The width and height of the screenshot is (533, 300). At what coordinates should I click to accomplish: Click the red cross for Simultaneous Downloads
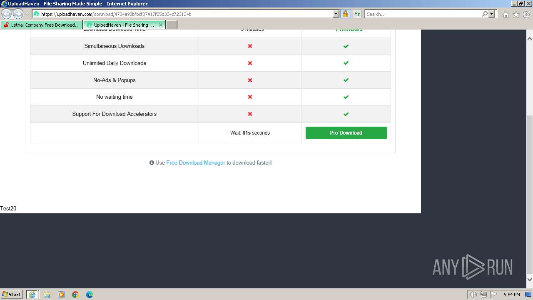coord(250,46)
